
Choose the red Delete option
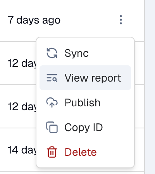coord(85,152)
